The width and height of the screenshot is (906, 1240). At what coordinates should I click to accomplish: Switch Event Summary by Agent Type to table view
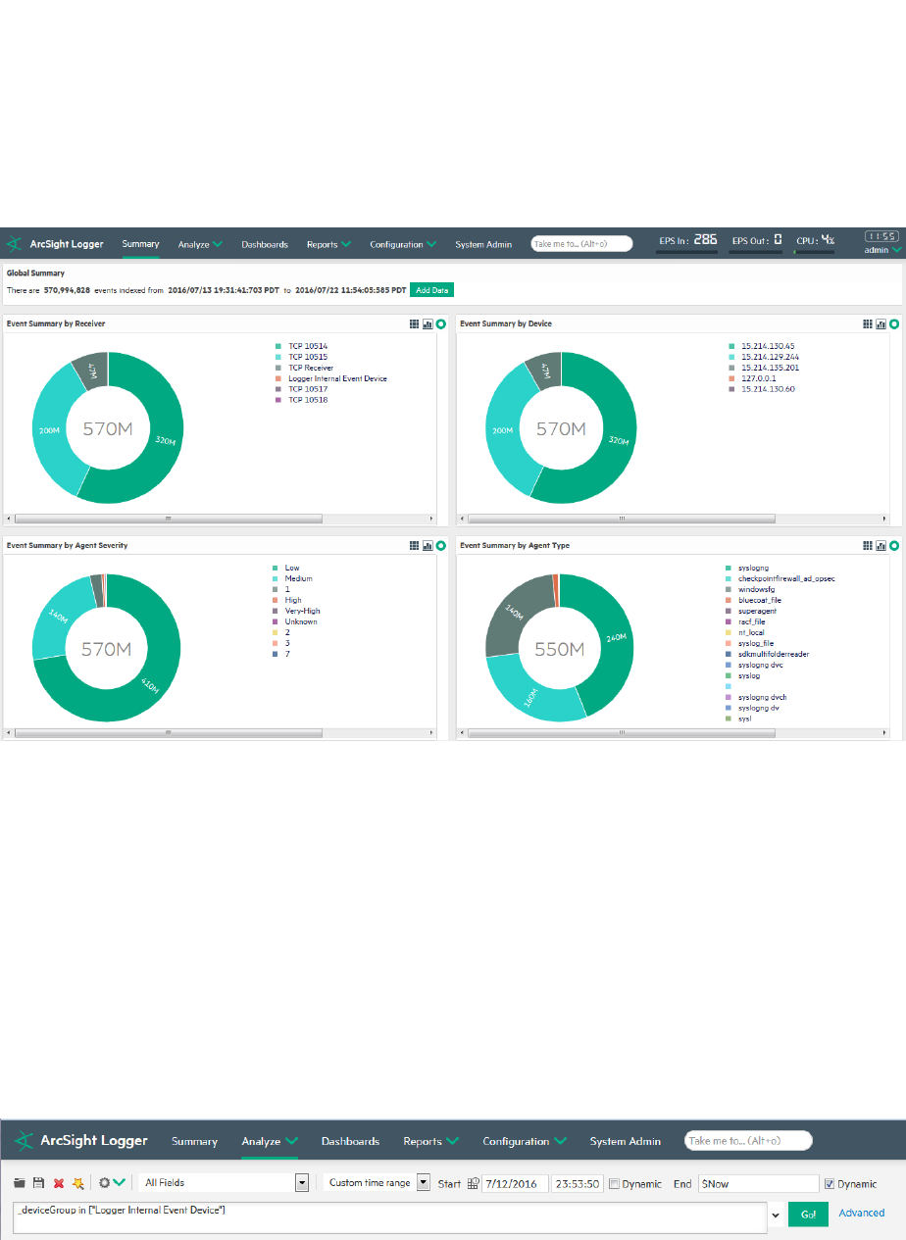pos(868,545)
